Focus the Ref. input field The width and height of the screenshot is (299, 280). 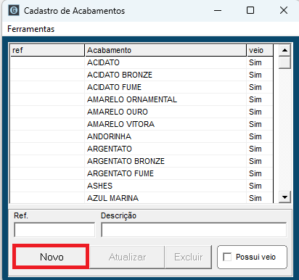54,230
